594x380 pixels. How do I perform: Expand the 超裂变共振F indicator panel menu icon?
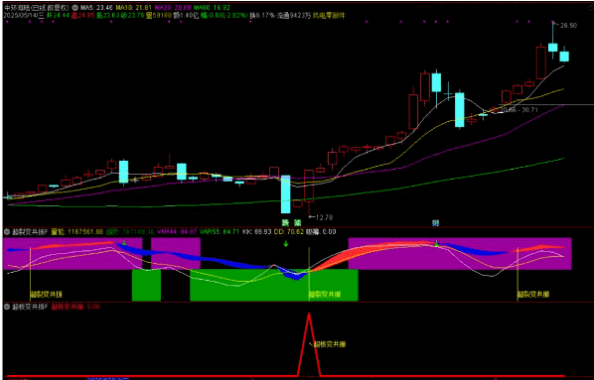(6, 231)
